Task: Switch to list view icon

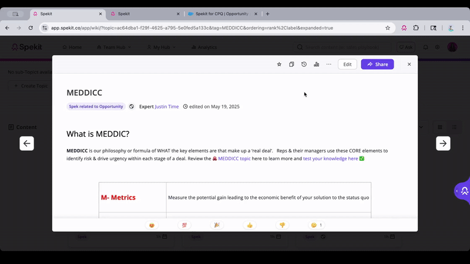Action: pyautogui.click(x=454, y=127)
